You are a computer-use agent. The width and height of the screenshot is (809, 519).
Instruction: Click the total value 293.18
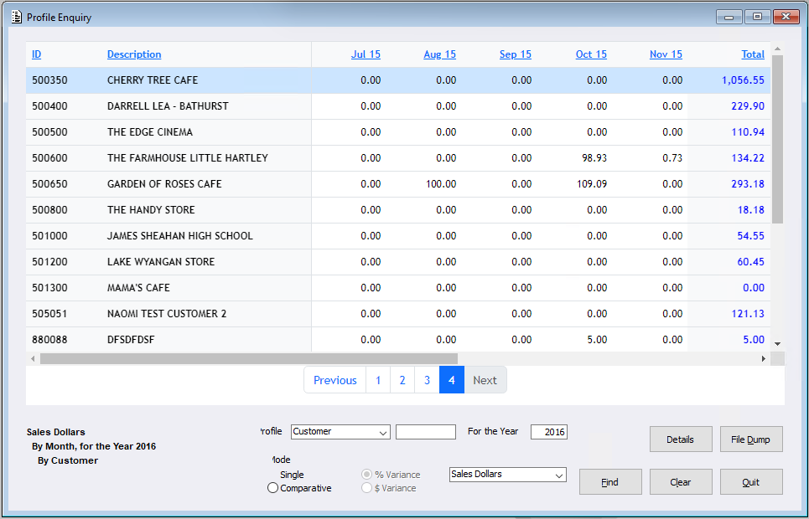coord(748,184)
